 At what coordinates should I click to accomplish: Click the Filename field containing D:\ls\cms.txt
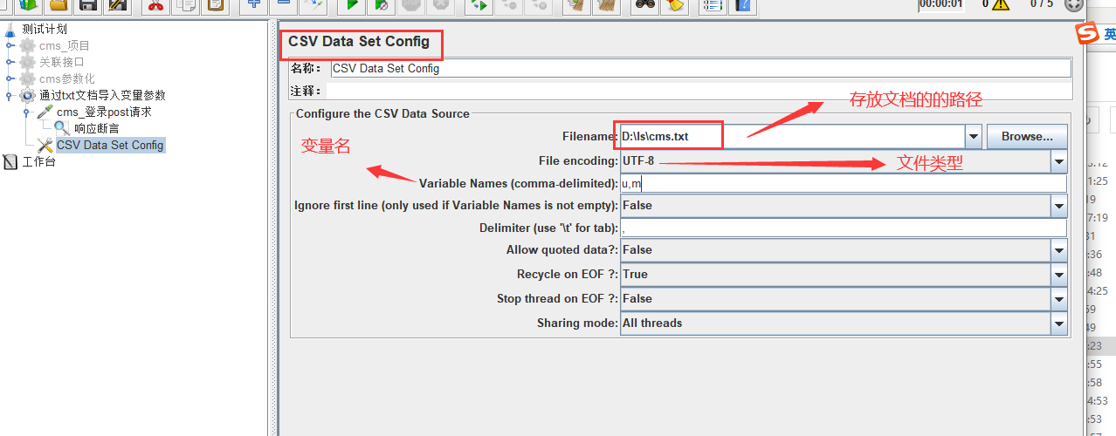point(792,137)
